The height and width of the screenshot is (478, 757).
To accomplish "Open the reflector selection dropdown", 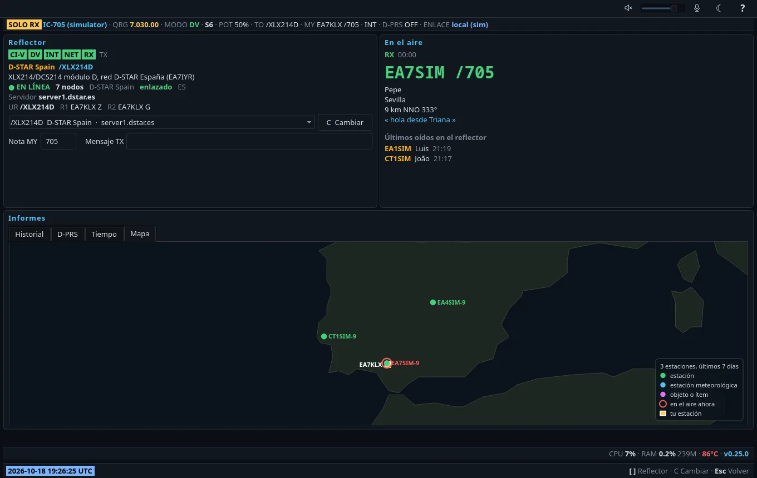I will 161,122.
